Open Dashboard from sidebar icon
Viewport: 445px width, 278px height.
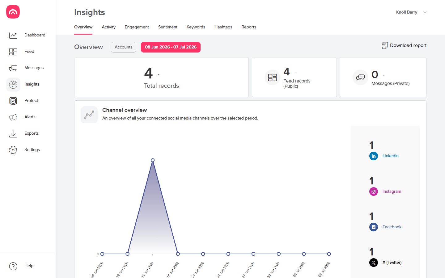[x=13, y=35]
